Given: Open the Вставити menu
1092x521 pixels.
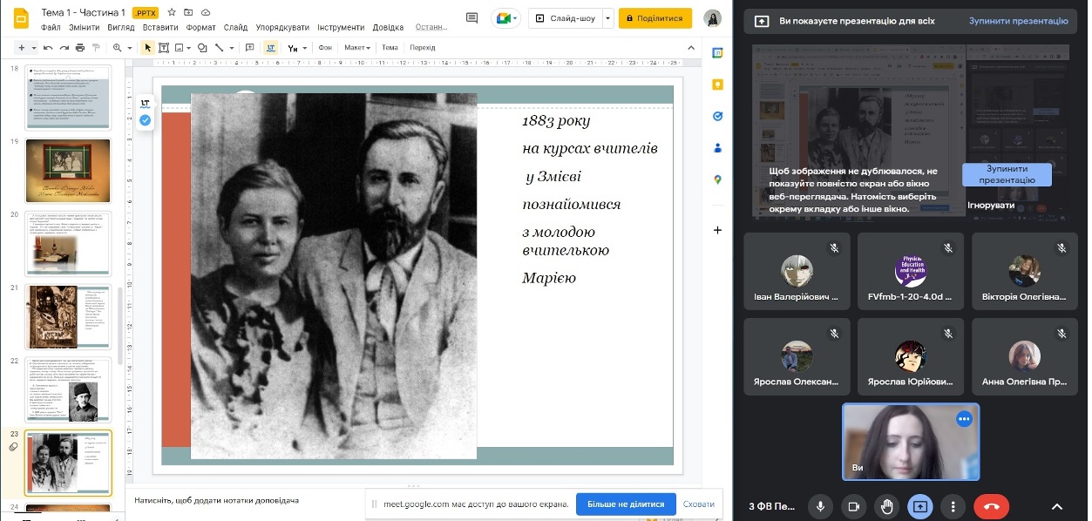Looking at the screenshot, I should click(159, 28).
